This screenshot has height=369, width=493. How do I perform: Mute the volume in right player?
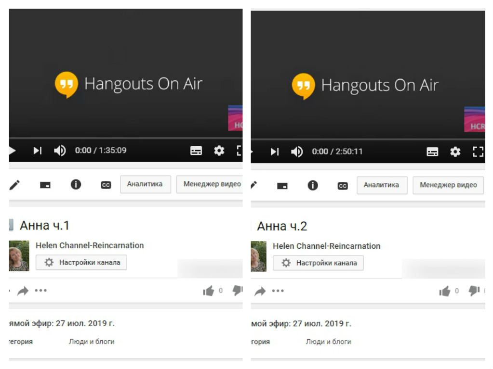[297, 152]
